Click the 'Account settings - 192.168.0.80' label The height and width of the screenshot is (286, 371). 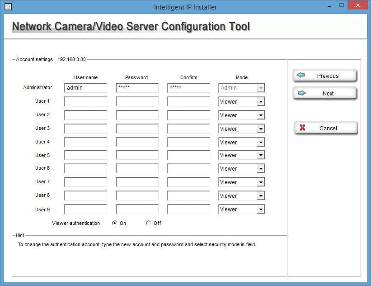pos(51,59)
